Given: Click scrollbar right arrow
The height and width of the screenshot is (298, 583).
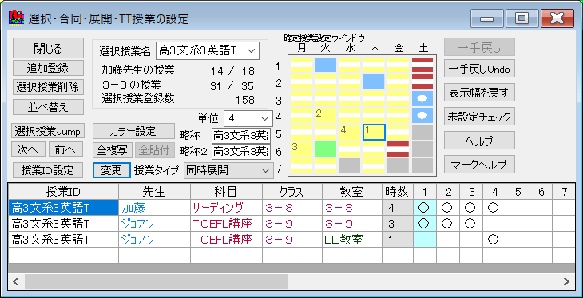Looking at the screenshot, I should (x=566, y=281).
